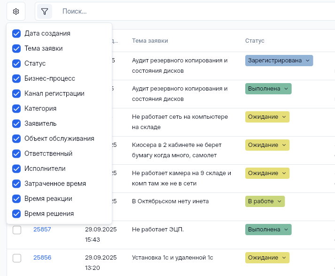Uncheck the Объект обслуживания option
Screen dimensions: 335x276
16,138
